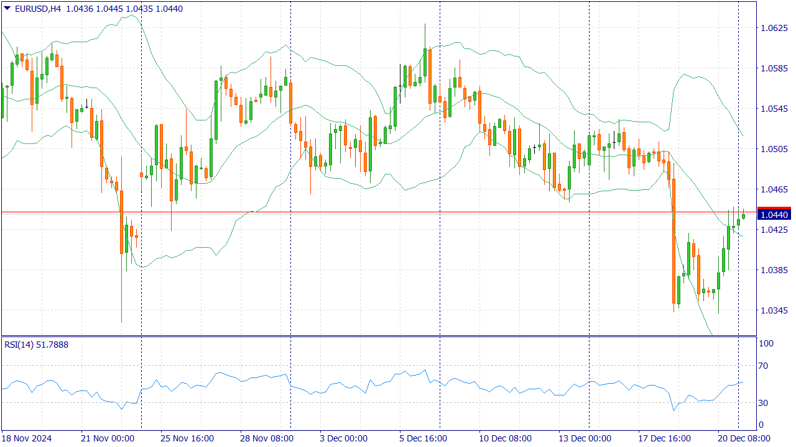The image size is (796, 447).
Task: Click the 1.0345 price axis label
Action: (775, 310)
